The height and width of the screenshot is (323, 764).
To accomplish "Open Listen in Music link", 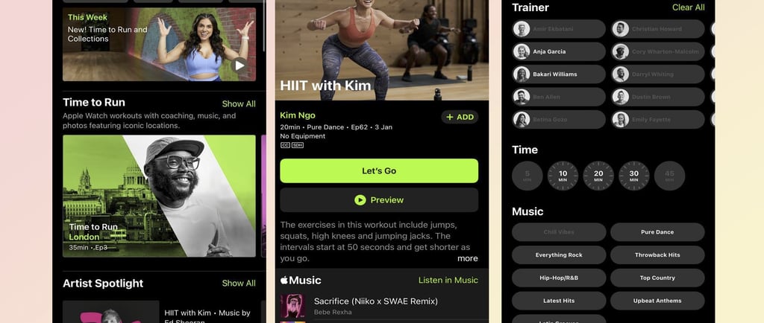I will pyautogui.click(x=448, y=281).
